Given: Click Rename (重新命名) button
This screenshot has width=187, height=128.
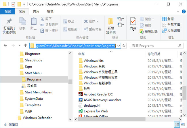Looking at the screenshot, I should (93, 29).
